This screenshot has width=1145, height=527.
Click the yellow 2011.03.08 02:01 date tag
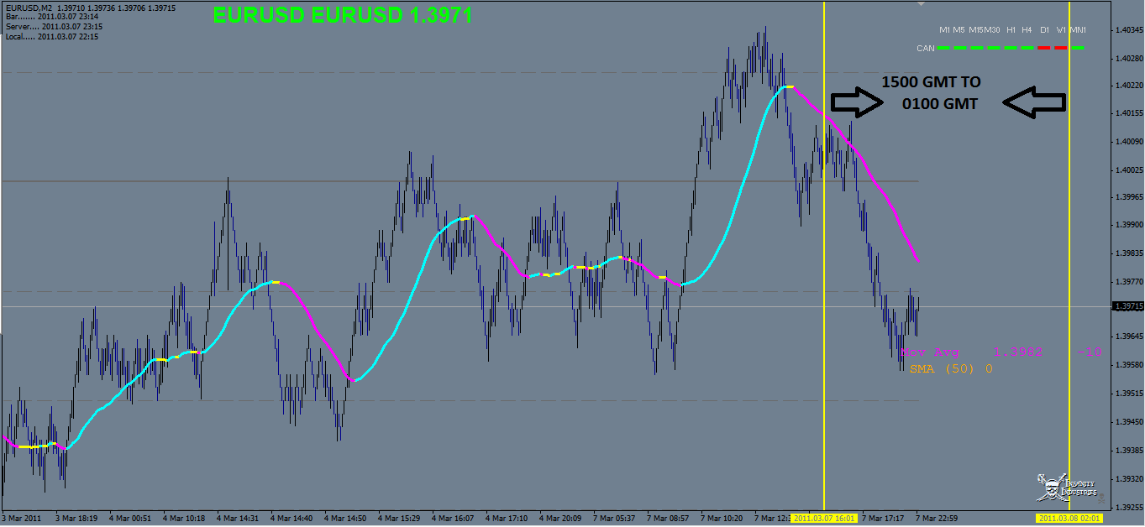1069,519
